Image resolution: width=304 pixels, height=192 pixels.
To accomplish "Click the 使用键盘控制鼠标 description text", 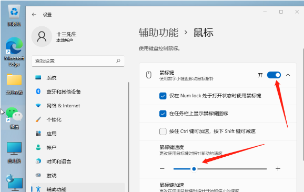I will coord(159,48).
